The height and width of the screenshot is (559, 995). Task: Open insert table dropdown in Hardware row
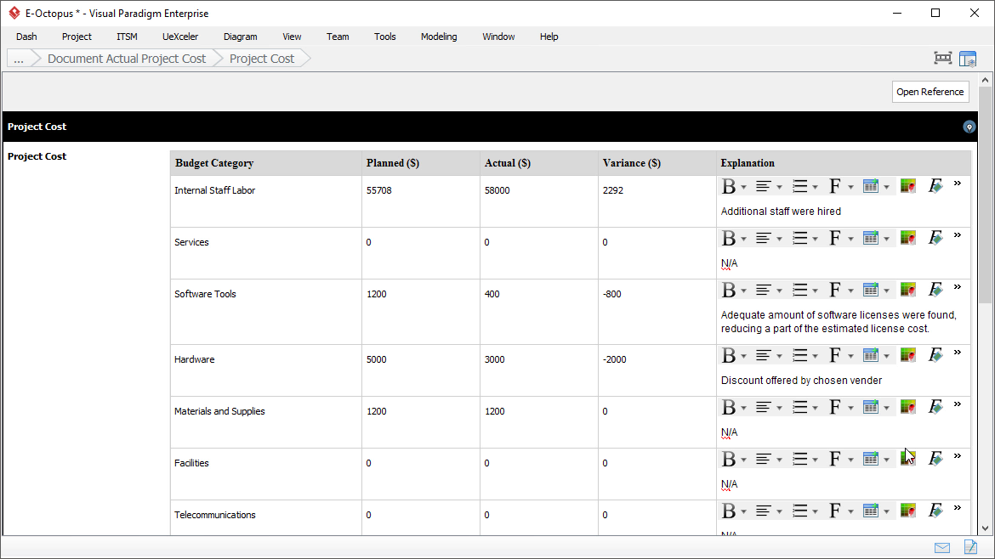886,356
